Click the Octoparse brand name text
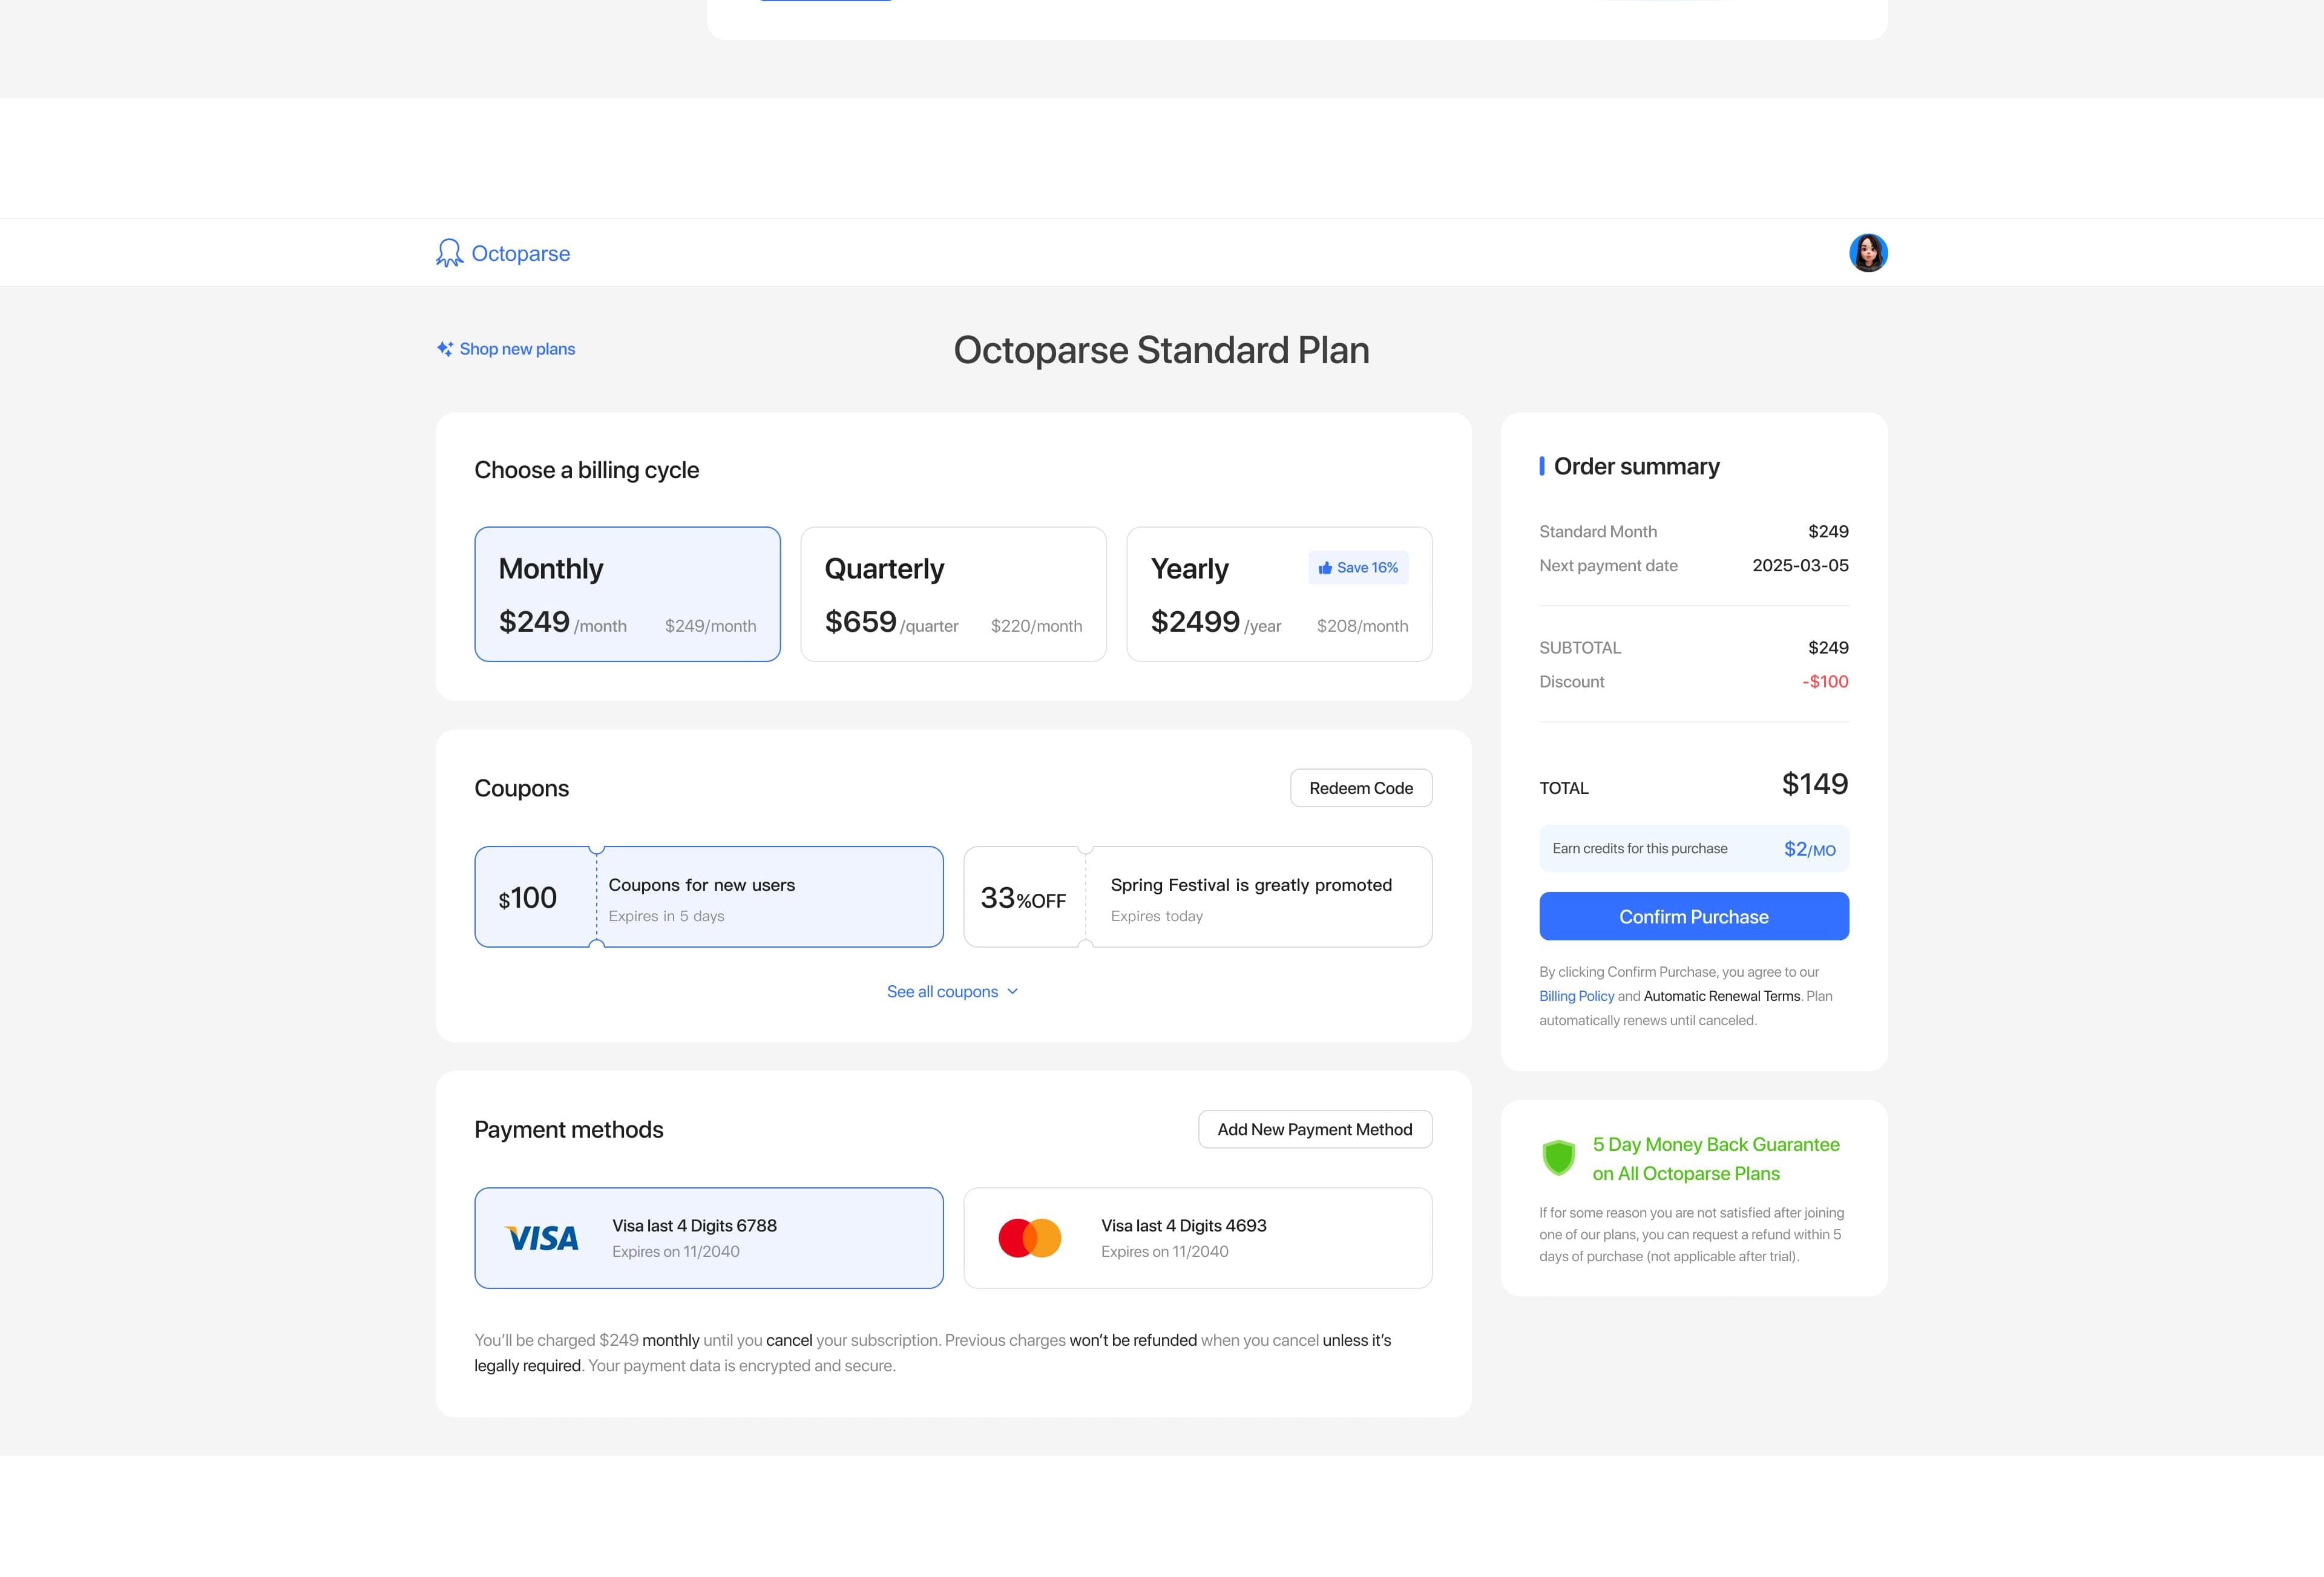 (x=521, y=254)
